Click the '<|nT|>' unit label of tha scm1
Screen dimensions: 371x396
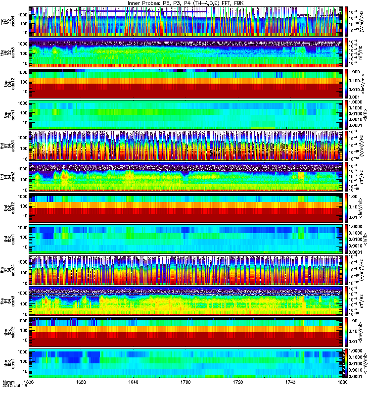click(365, 115)
